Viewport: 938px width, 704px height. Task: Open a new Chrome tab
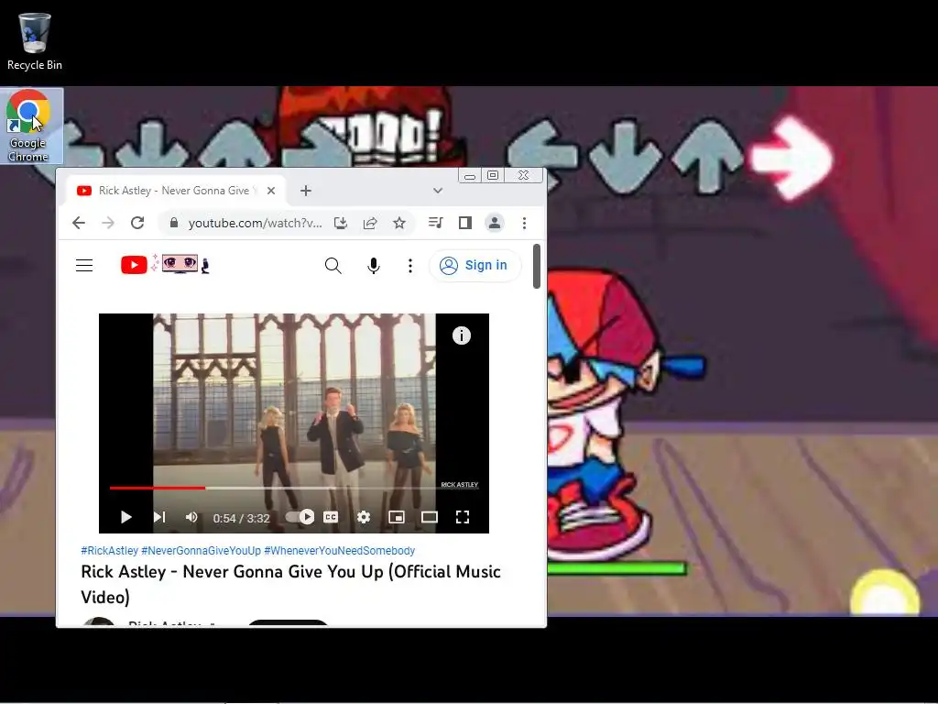[306, 191]
